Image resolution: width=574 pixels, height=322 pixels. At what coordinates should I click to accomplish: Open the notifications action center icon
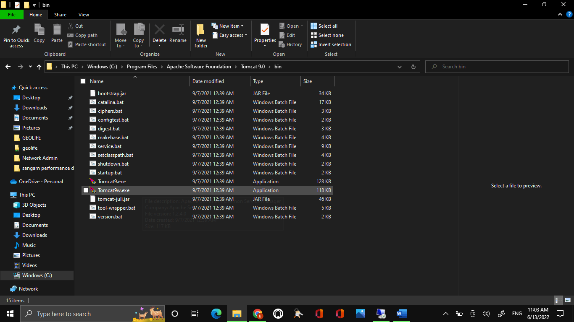click(560, 314)
